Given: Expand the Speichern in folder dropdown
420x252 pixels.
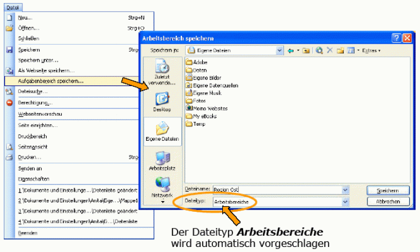Looking at the screenshot, I should 279,51.
